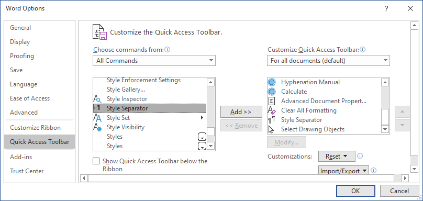The width and height of the screenshot is (423, 201).
Task: Select Clear All Formatting in toolbar list
Action: coord(324,110)
